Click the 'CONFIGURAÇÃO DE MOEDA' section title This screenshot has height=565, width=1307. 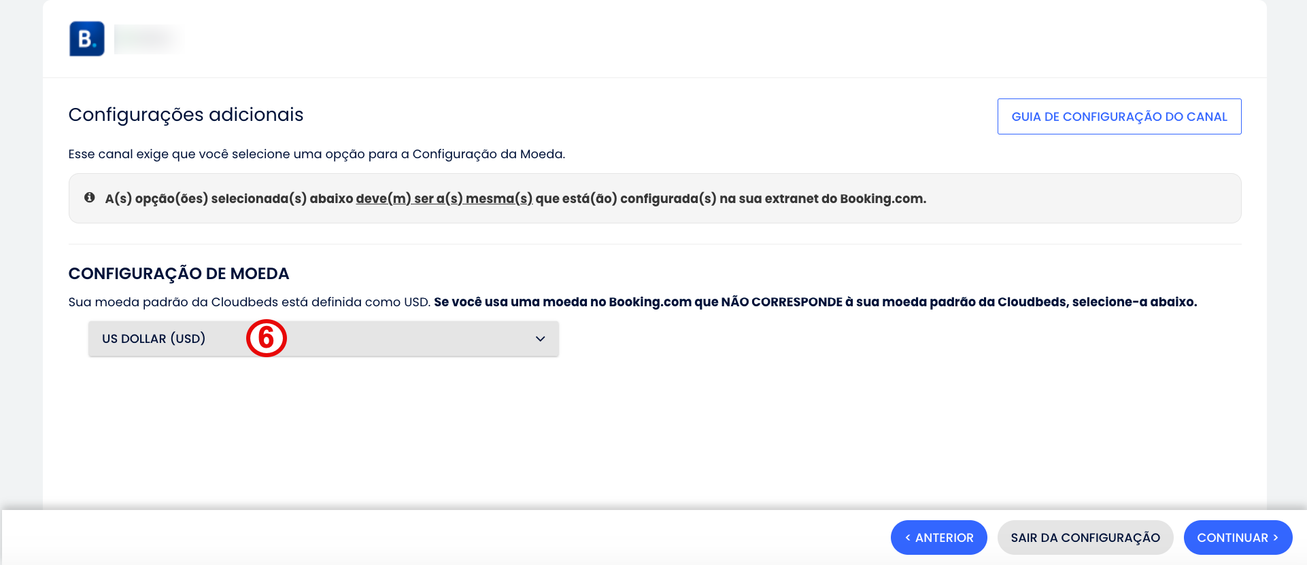coord(179,274)
